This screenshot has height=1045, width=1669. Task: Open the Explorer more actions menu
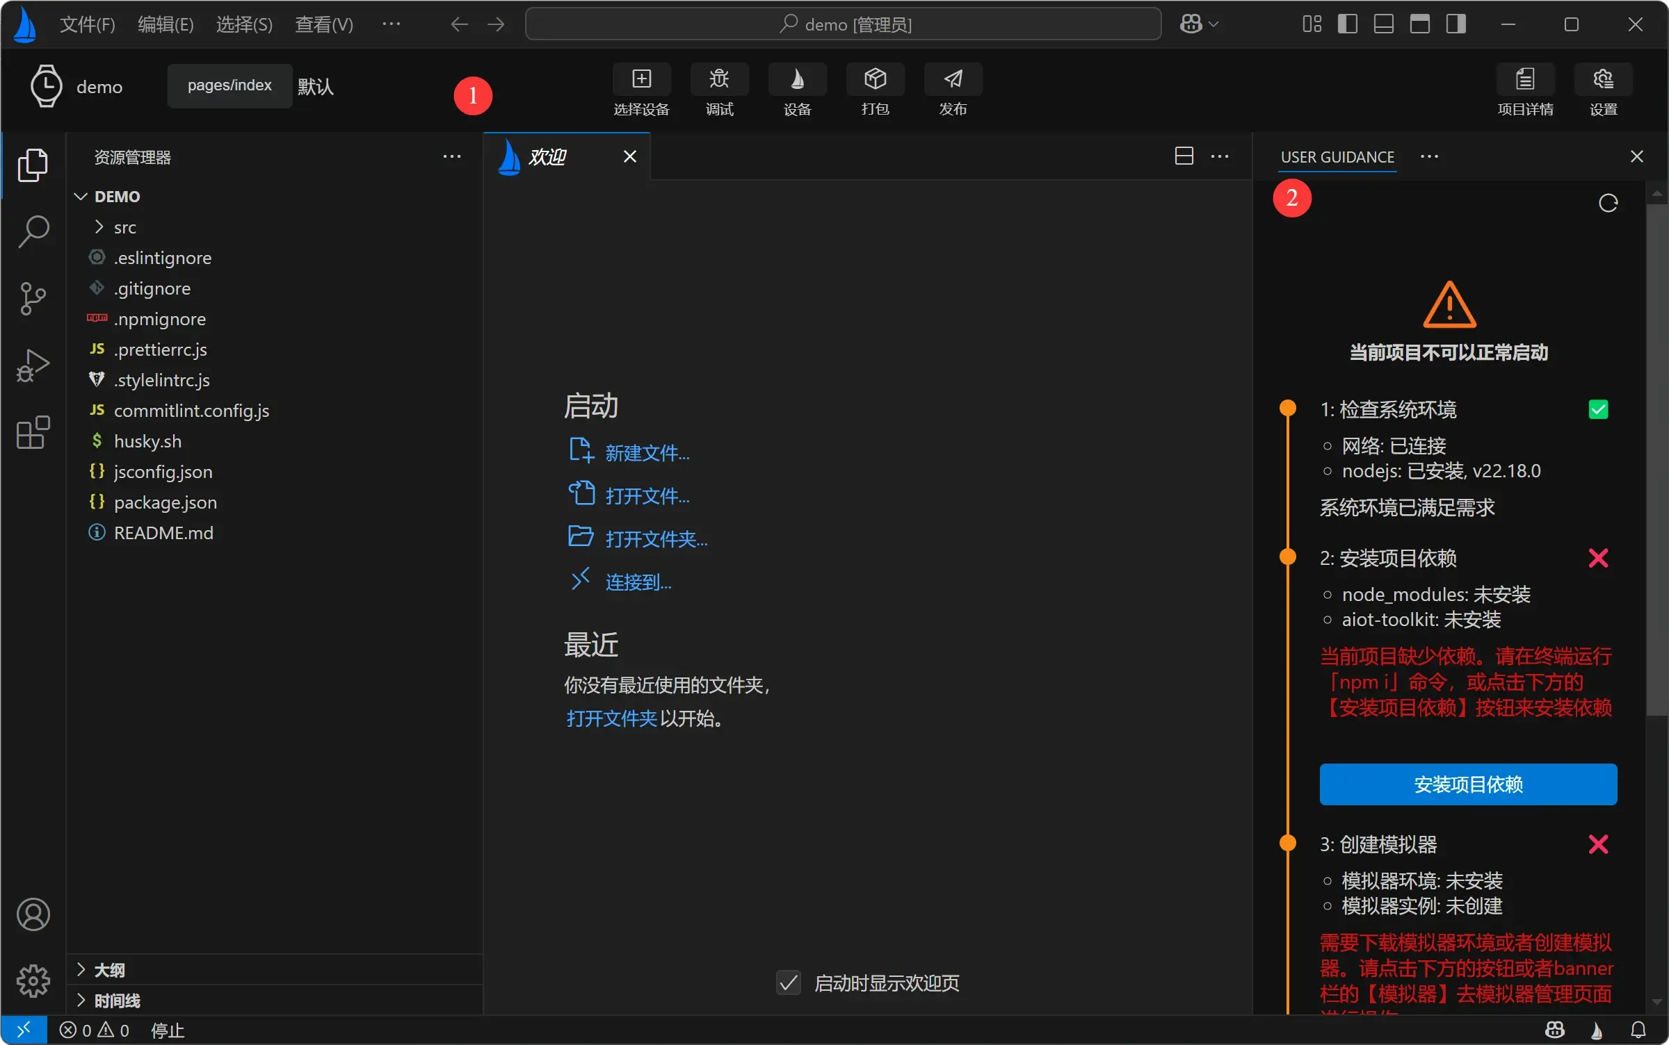point(452,157)
